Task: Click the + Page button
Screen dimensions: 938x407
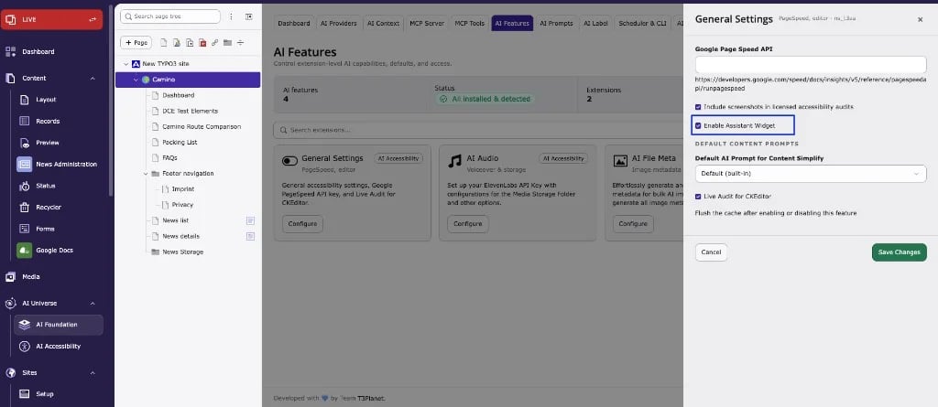Action: point(136,42)
